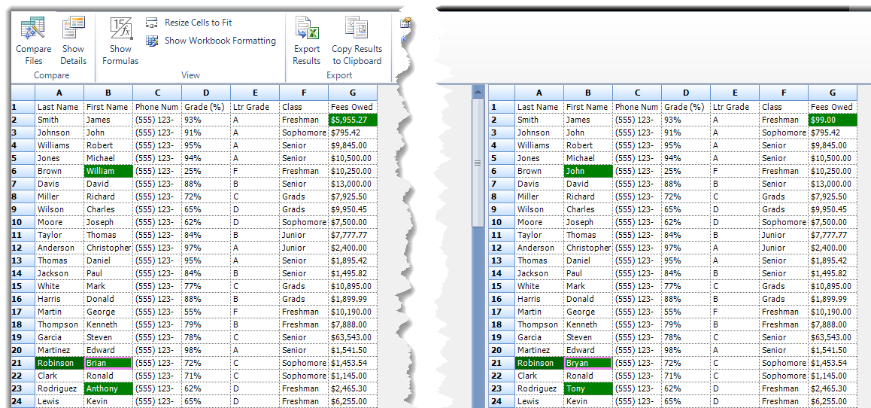
Task: Click the highlighted Anthony cell
Action: (x=108, y=388)
